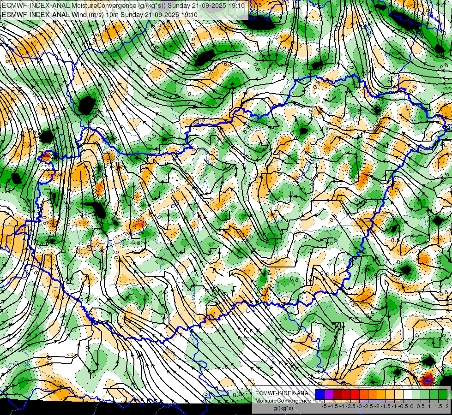Click the -5 legend tick value

tap(324, 406)
